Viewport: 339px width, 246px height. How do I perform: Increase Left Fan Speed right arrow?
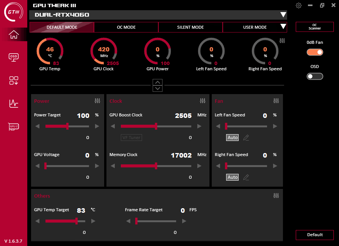point(275,126)
